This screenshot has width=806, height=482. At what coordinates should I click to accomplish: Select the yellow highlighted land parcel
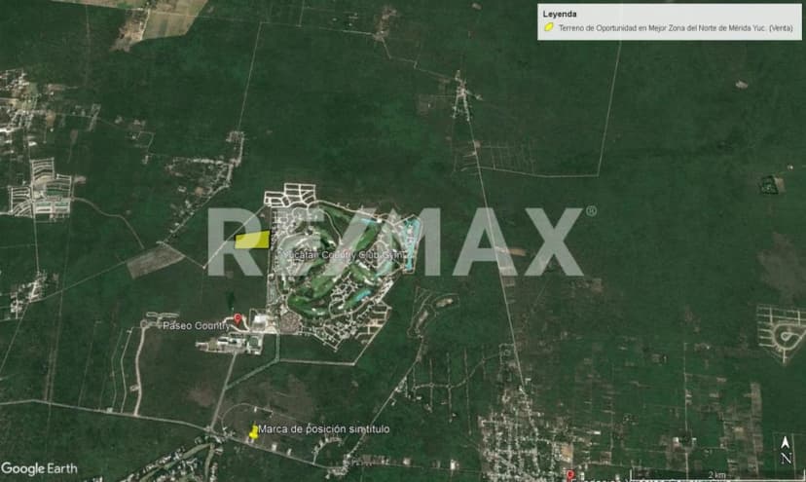click(x=252, y=240)
